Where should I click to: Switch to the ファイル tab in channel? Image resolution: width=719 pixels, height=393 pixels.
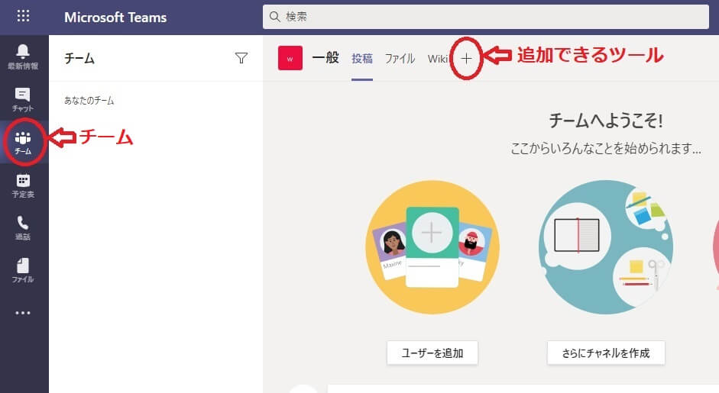(x=400, y=58)
